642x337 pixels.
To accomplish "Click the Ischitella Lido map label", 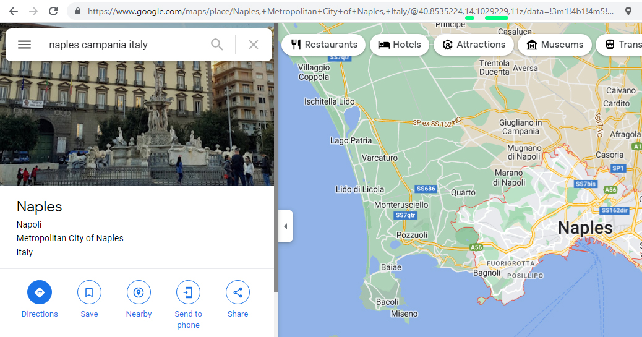I will point(329,101).
